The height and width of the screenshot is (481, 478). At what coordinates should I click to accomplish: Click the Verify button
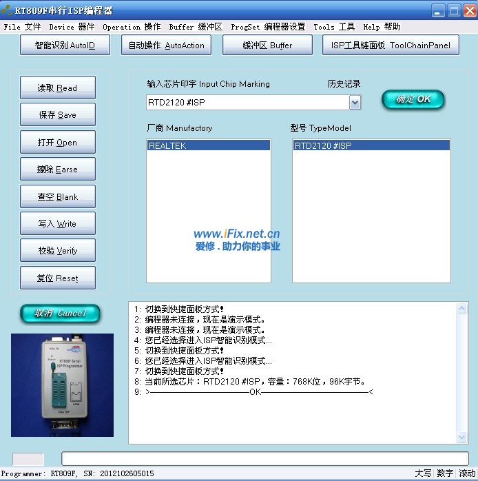[58, 251]
